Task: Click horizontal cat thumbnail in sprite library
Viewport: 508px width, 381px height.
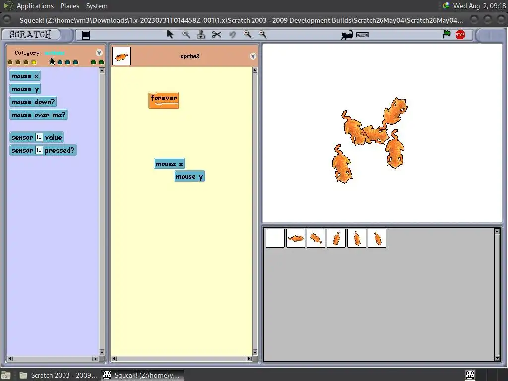Action: pos(296,238)
